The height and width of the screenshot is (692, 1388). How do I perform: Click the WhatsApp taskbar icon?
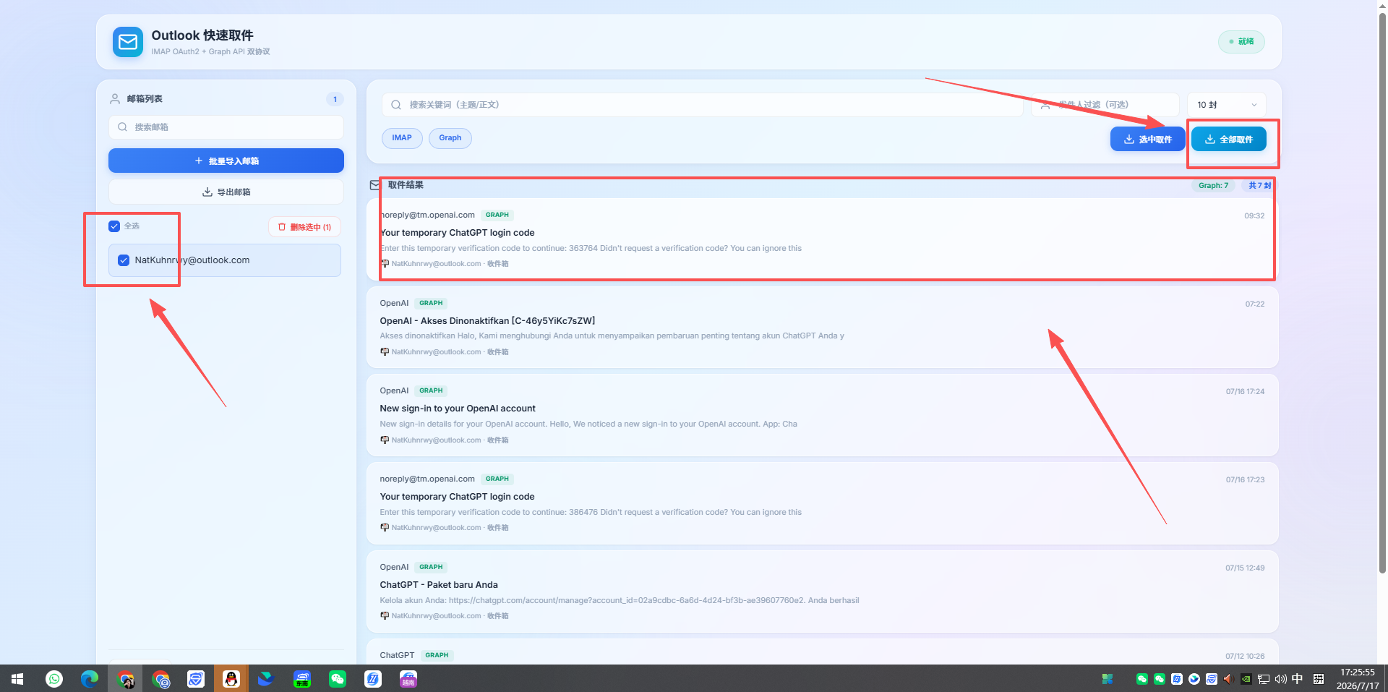click(x=54, y=679)
